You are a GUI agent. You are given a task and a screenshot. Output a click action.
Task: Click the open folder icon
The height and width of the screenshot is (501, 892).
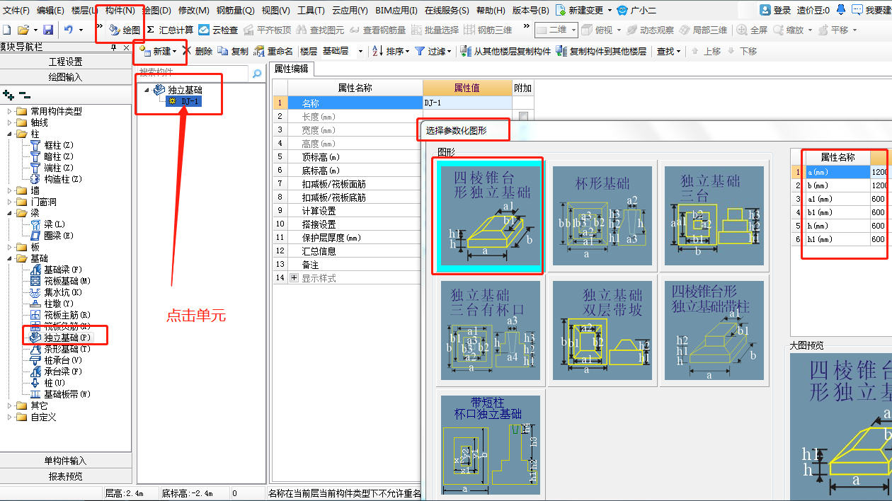point(23,30)
